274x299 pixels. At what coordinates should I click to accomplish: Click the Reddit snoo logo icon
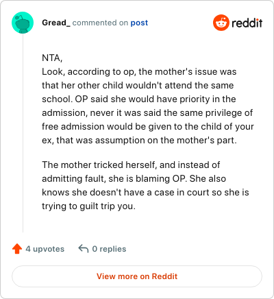(x=221, y=23)
